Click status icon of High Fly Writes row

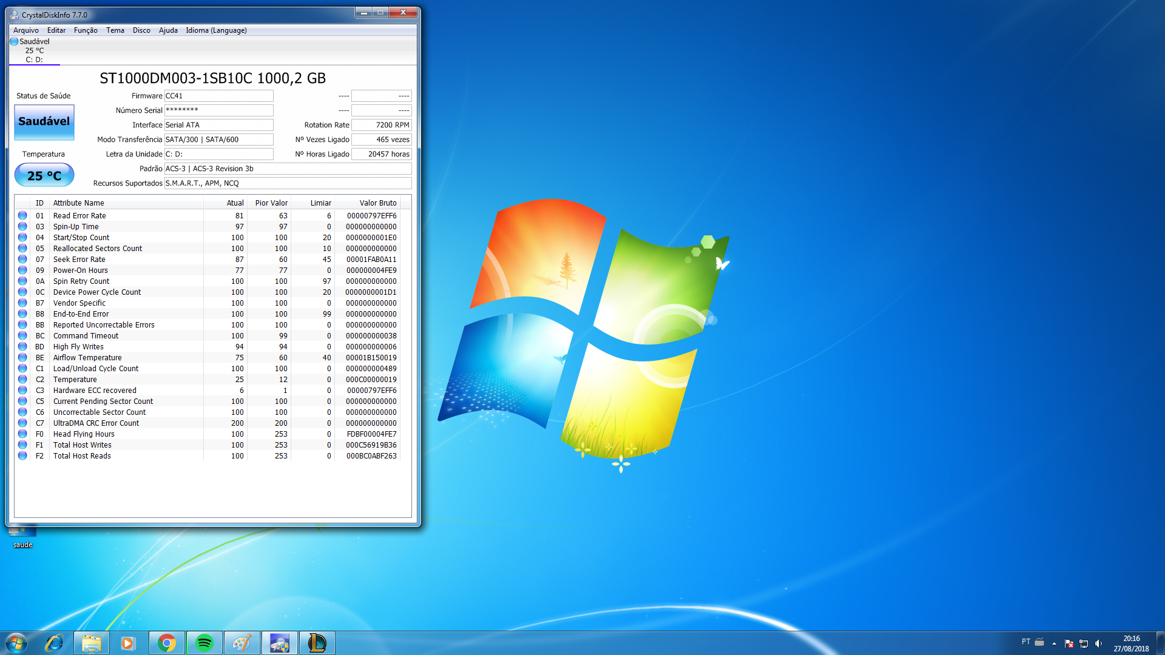click(22, 346)
